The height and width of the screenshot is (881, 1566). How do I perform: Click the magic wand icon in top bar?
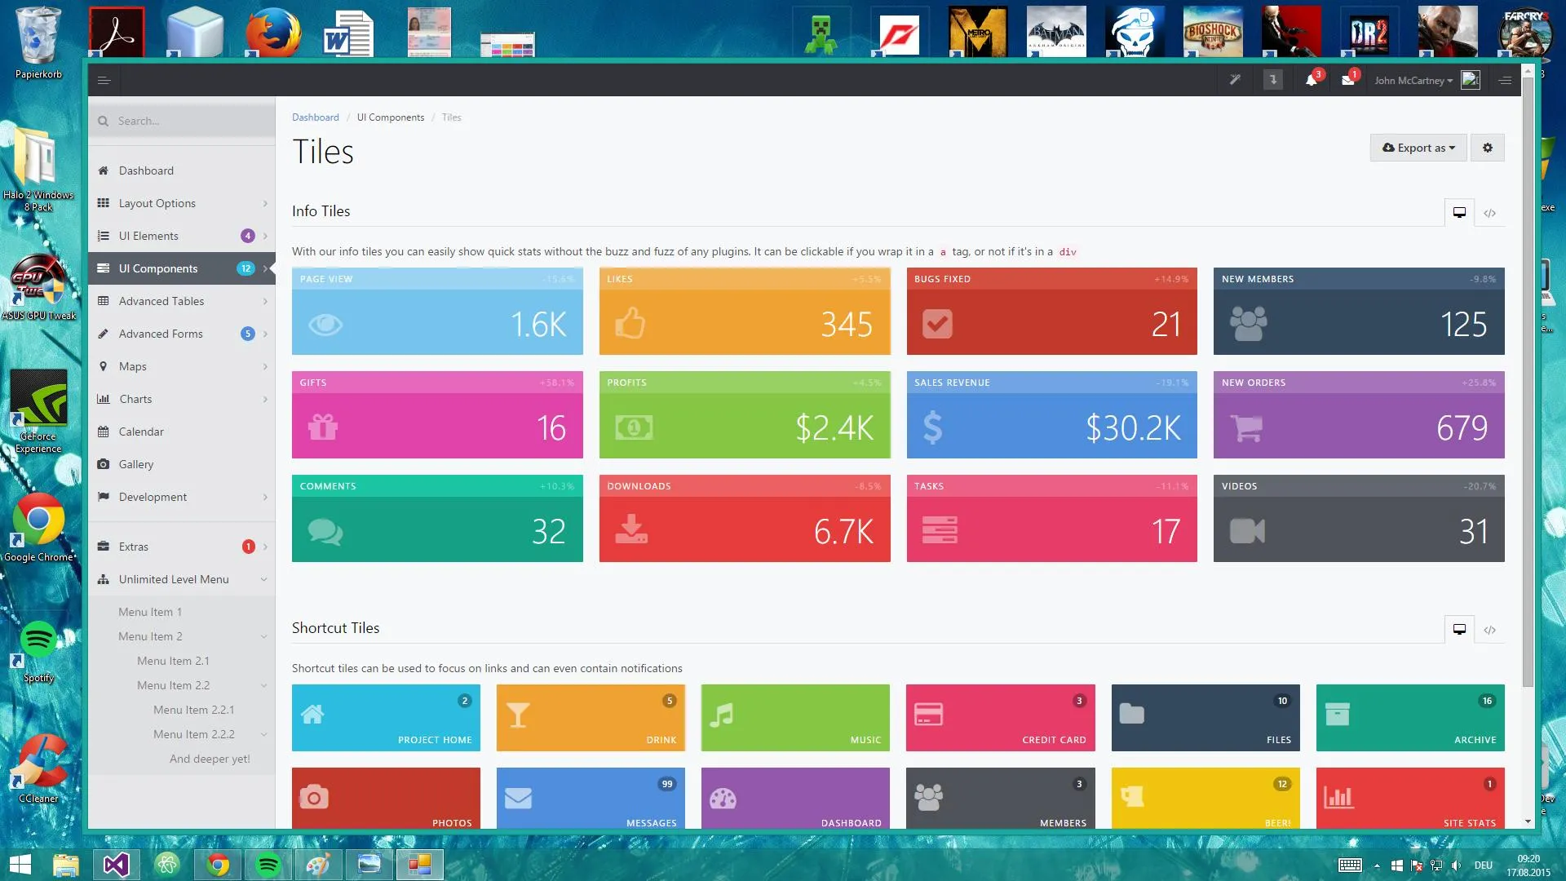pyautogui.click(x=1235, y=80)
